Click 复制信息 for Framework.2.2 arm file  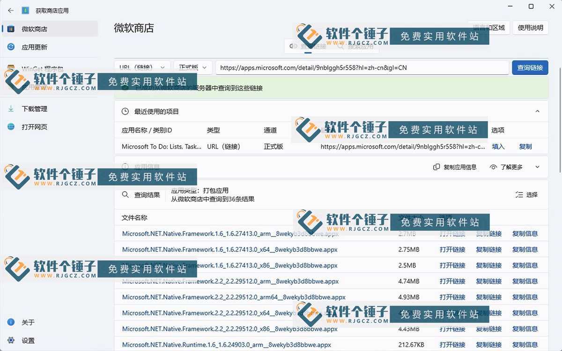(525, 281)
